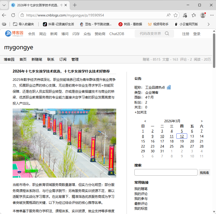Open the browser profile avatar

point(203,15)
